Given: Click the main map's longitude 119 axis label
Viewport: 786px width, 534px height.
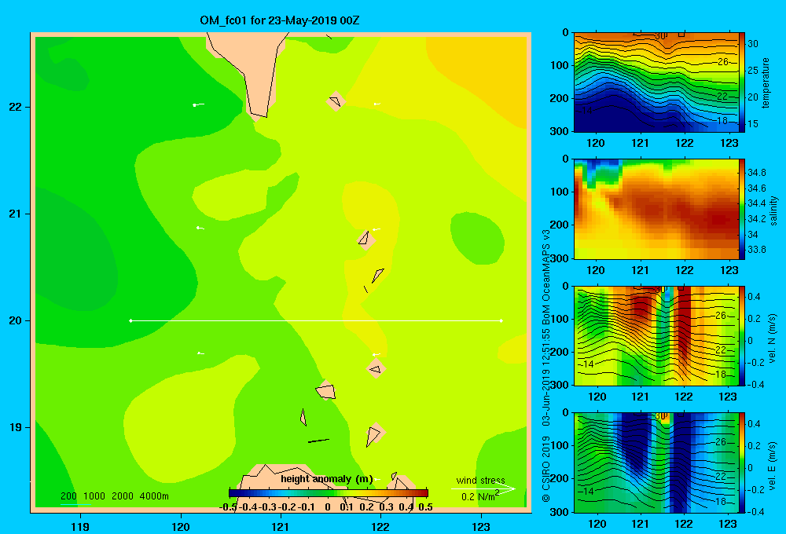Looking at the screenshot, I should (x=80, y=526).
